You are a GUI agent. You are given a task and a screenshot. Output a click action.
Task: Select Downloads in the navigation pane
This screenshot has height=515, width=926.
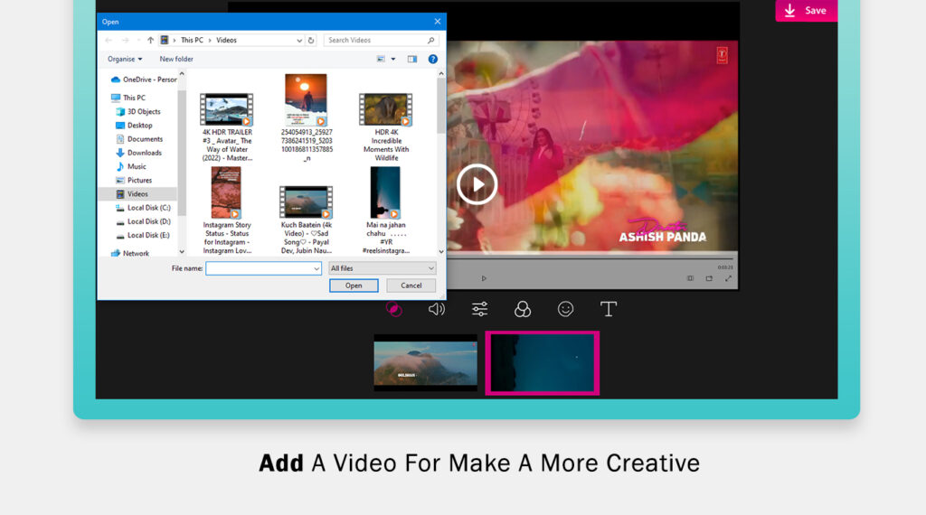click(144, 153)
